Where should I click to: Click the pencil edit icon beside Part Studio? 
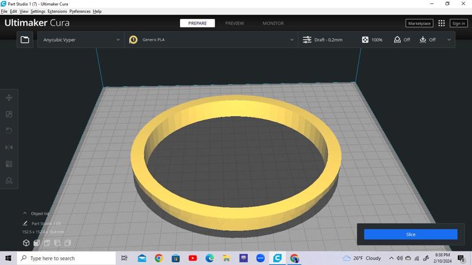(25, 223)
